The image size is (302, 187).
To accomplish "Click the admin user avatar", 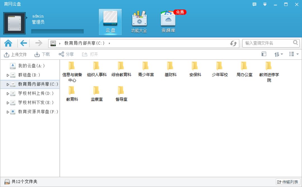I will (x=15, y=23).
